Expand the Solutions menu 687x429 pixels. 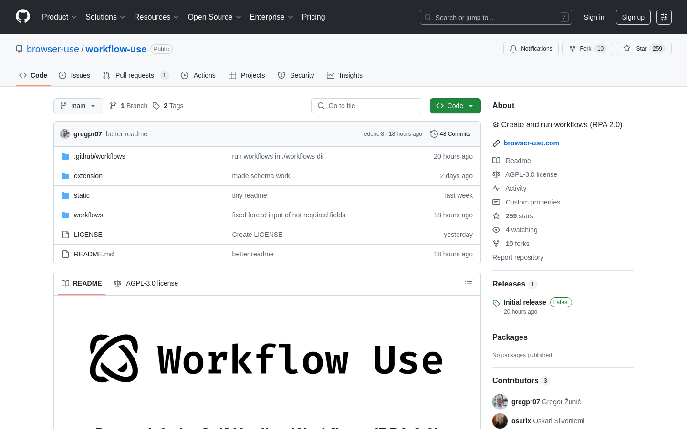pos(105,17)
